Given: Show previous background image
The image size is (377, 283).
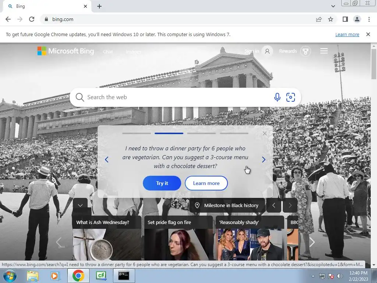Looking at the screenshot, I should [274, 205].
